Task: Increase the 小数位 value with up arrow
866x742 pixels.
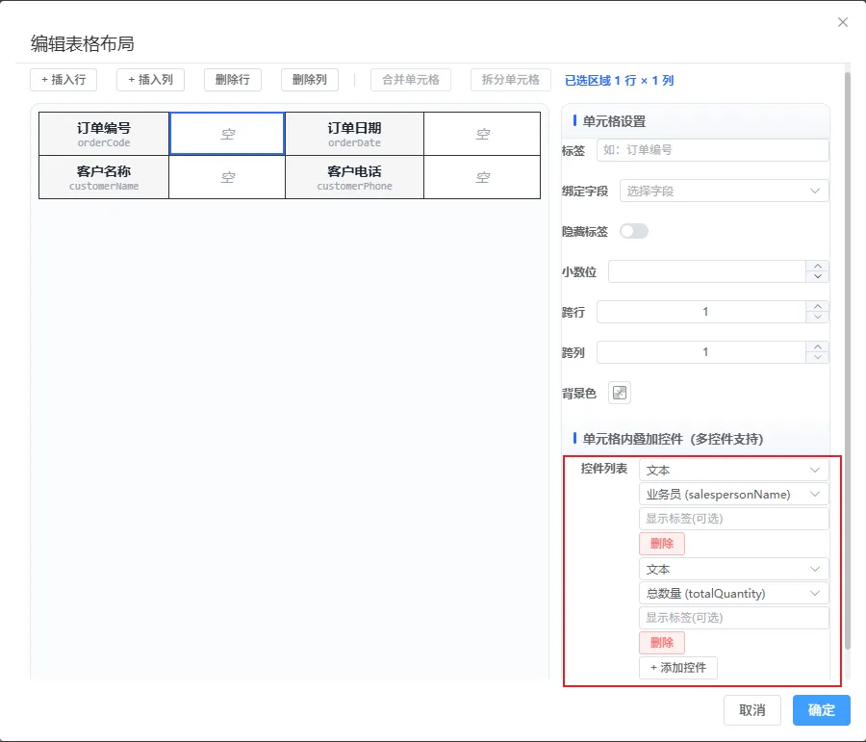Action: pyautogui.click(x=817, y=267)
